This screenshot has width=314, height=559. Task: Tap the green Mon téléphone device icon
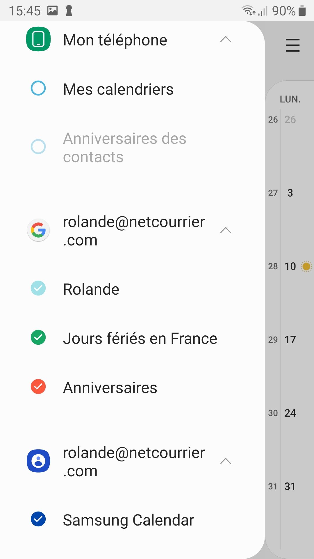point(38,39)
